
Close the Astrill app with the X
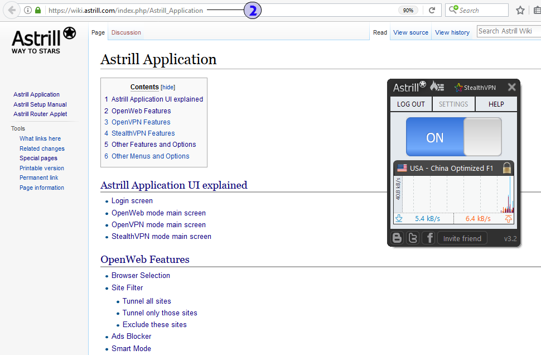coord(511,87)
